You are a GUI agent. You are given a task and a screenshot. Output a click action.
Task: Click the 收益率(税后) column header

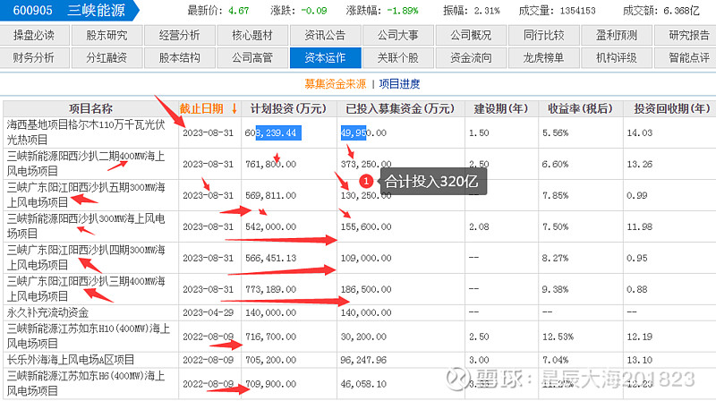(580, 108)
